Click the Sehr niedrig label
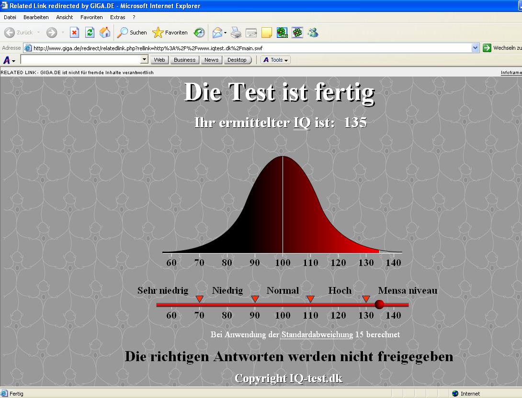 coord(163,290)
